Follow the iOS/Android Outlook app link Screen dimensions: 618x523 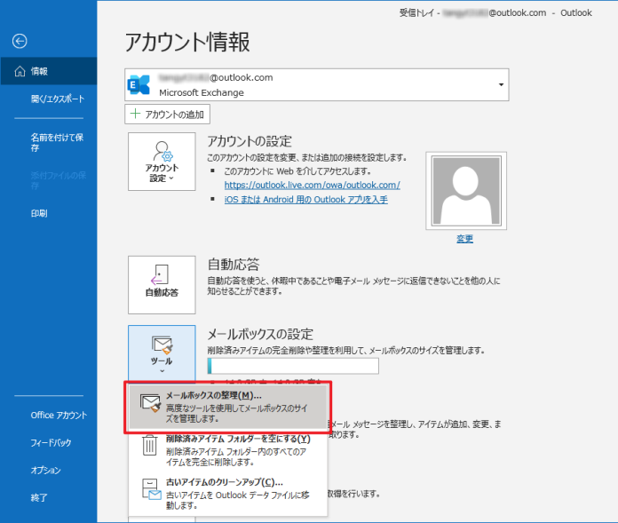tap(305, 200)
